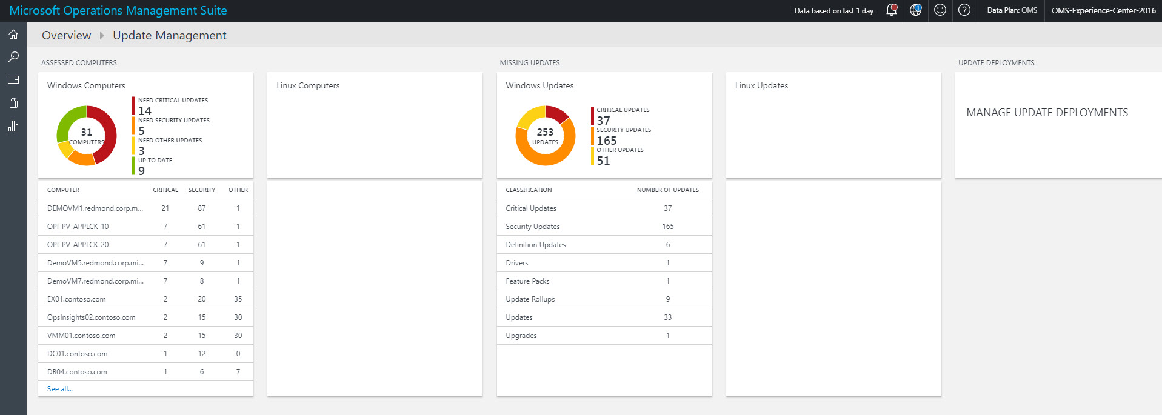Open VMM01.contoso.com computer row
Image resolution: width=1162 pixels, height=415 pixels.
pos(145,336)
